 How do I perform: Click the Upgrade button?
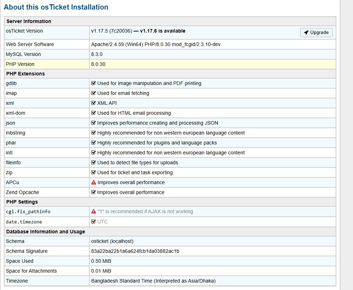pos(316,33)
